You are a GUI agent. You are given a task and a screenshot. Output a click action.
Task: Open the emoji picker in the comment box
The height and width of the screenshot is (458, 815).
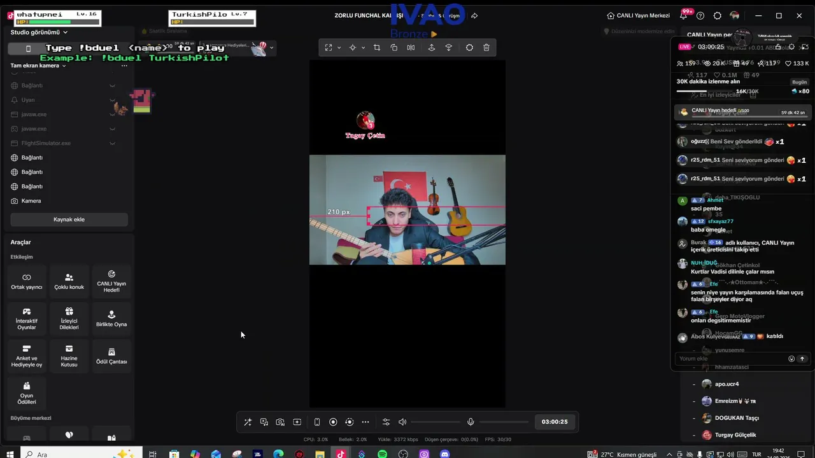tap(791, 359)
